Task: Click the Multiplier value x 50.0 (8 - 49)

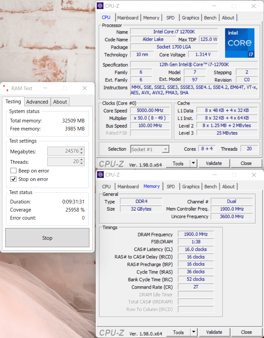Action: 150,118
